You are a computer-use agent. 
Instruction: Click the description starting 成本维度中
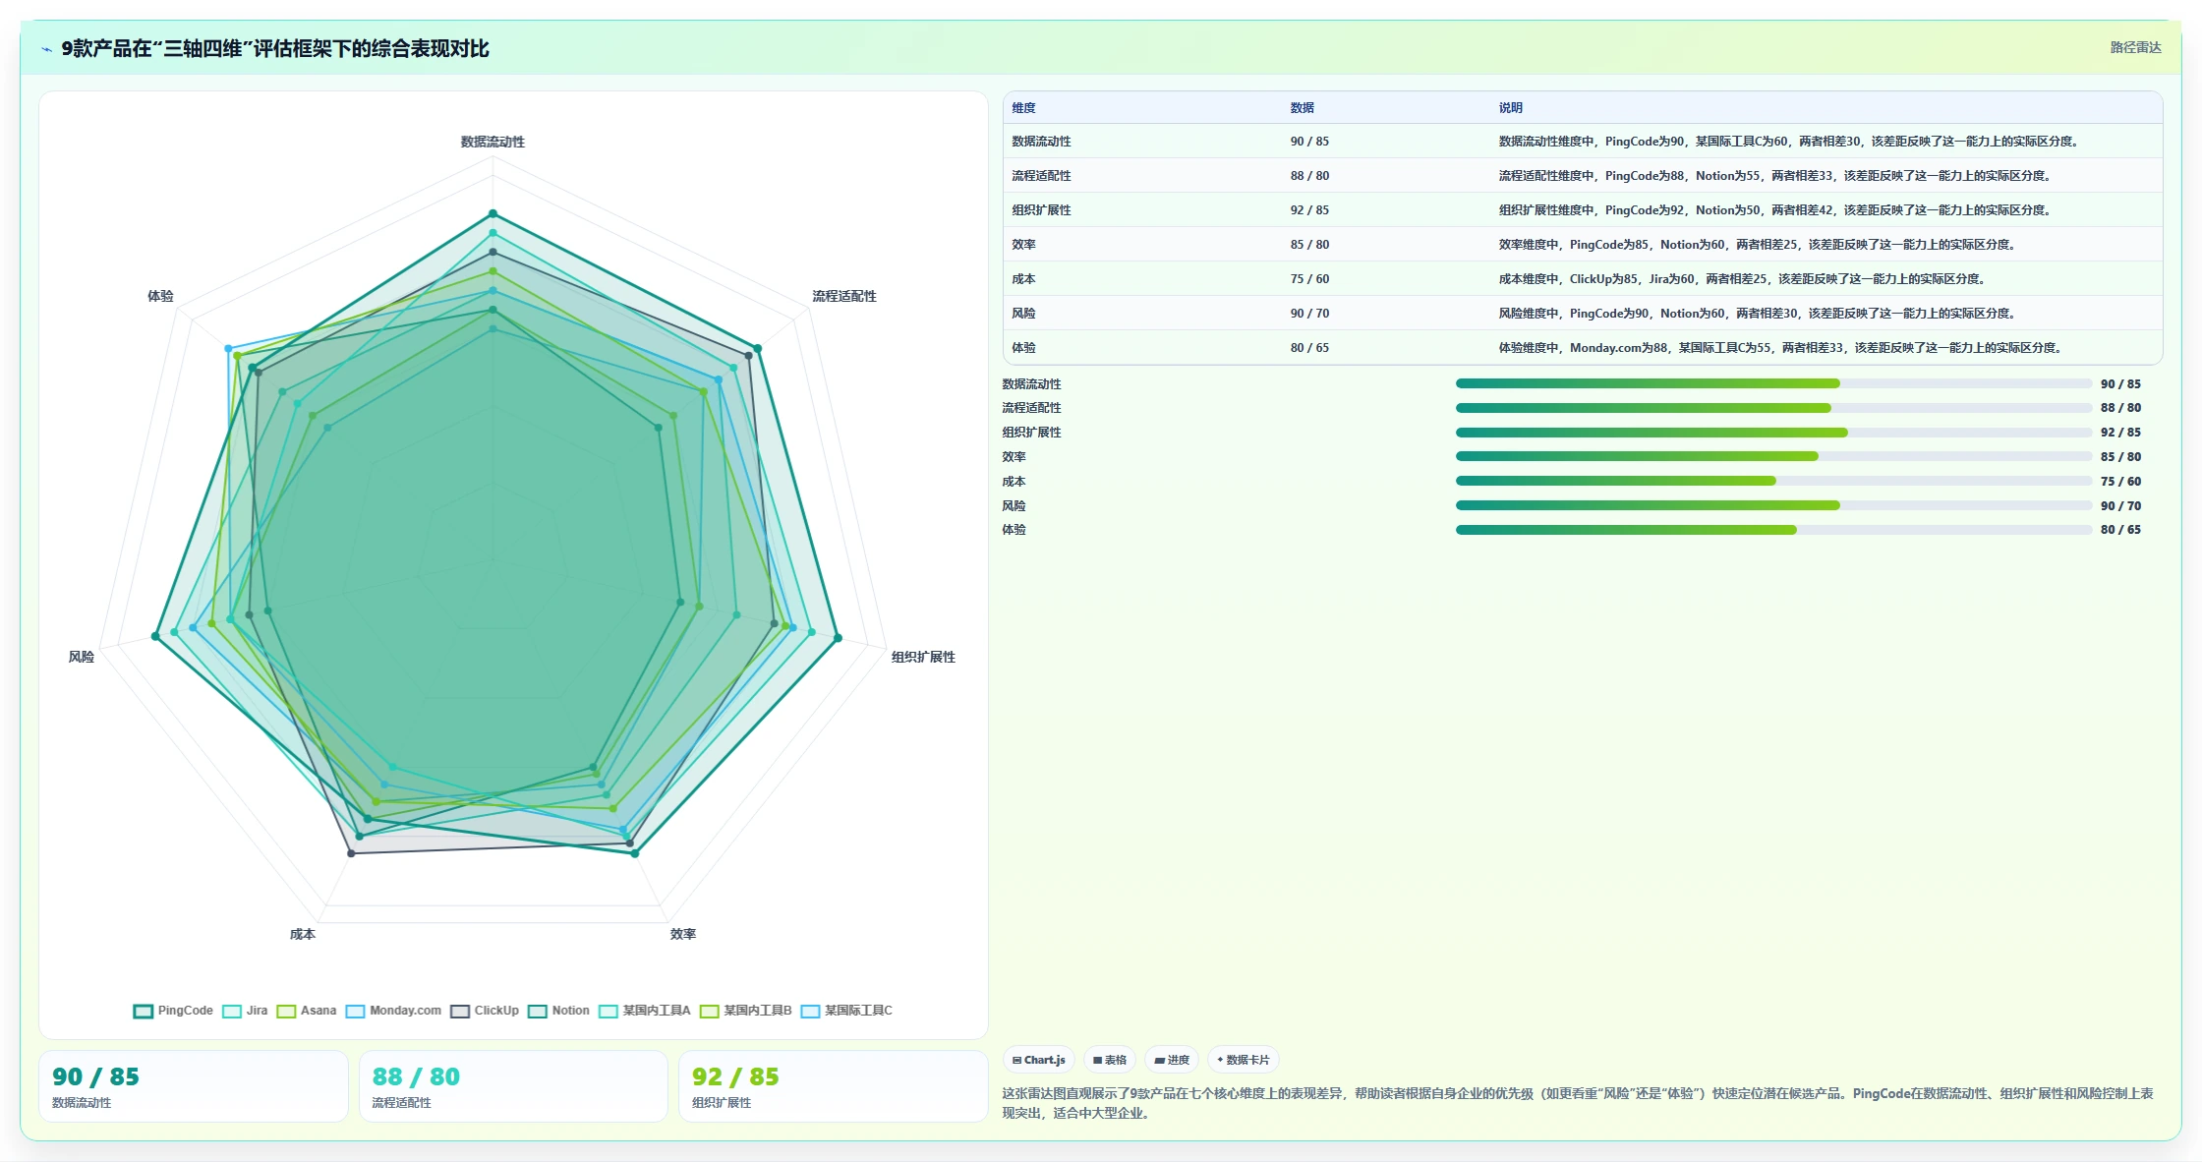tap(1743, 279)
